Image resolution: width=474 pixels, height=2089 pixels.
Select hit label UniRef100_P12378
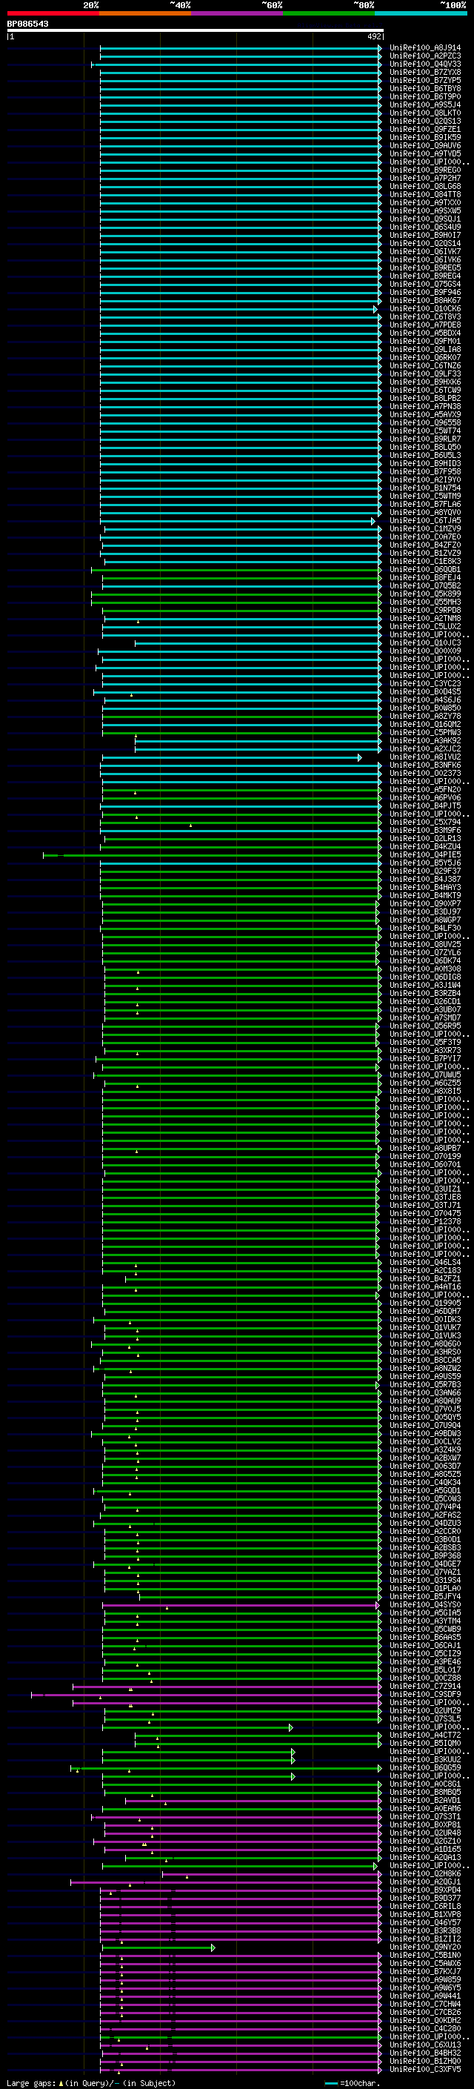424,1221
